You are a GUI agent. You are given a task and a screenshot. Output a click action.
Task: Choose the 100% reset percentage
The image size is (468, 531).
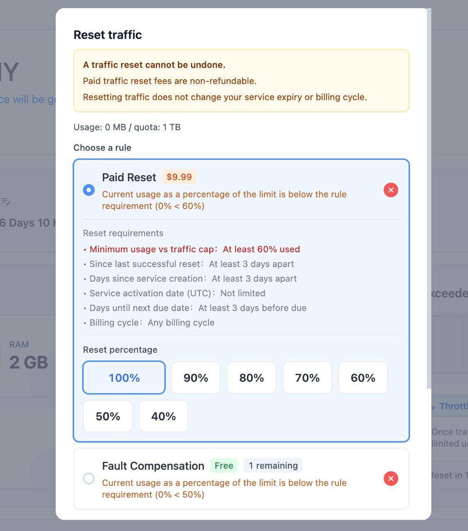124,378
